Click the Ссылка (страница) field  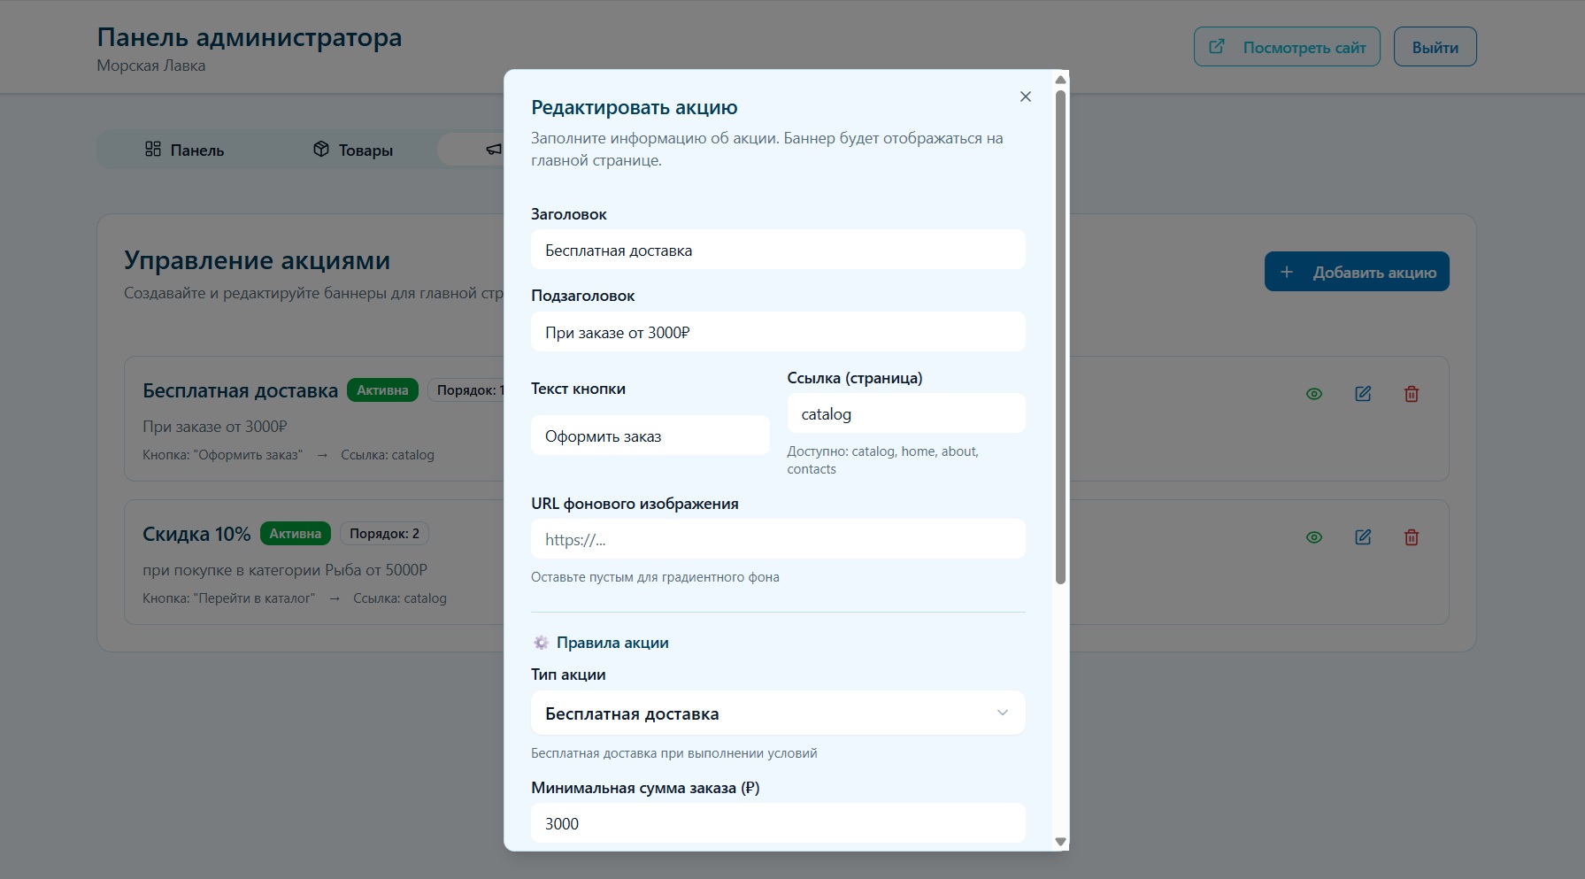click(906, 413)
